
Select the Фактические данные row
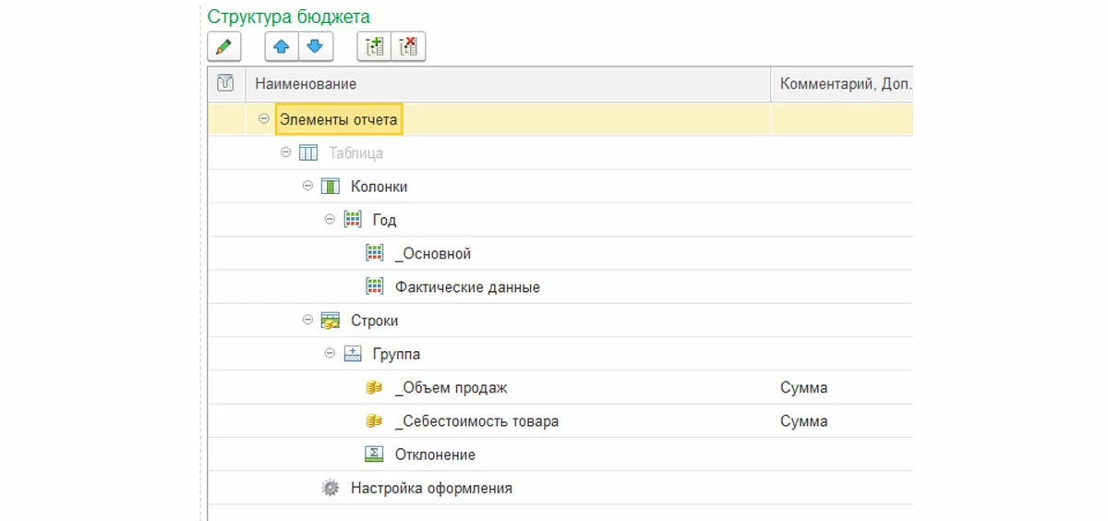tap(467, 287)
